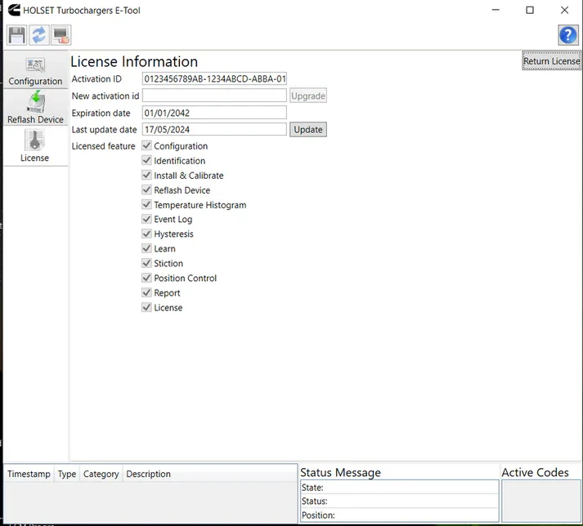583x526 pixels.
Task: Click the blue refresh arrows icon
Action: point(38,35)
